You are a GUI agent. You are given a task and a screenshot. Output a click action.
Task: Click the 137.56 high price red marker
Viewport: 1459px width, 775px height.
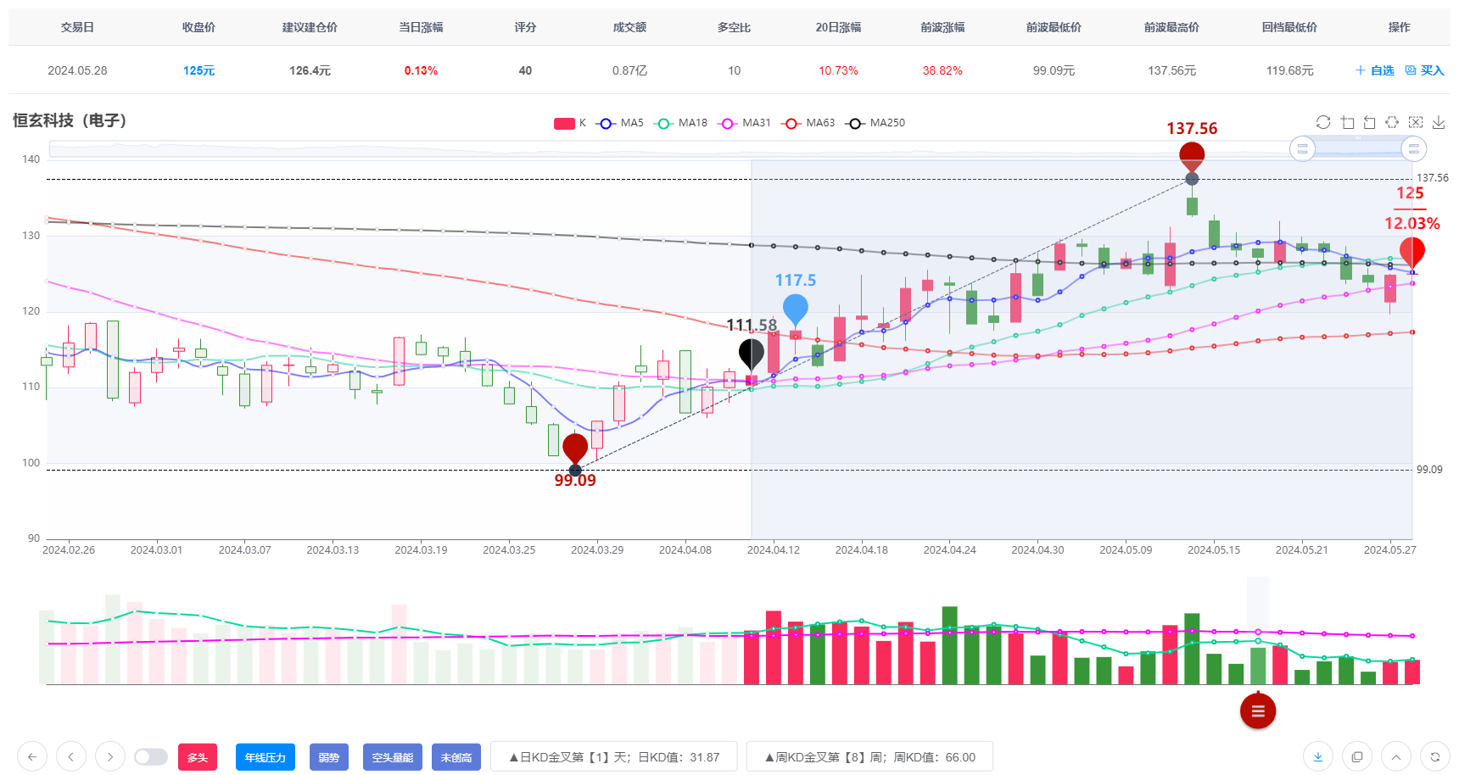[1192, 157]
